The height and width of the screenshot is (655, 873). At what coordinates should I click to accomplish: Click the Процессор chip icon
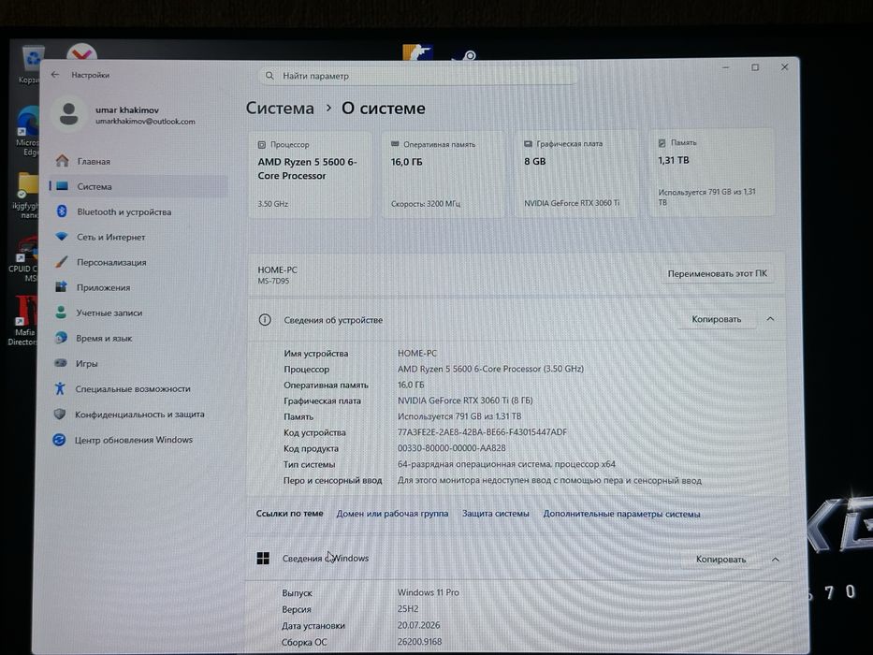point(262,145)
